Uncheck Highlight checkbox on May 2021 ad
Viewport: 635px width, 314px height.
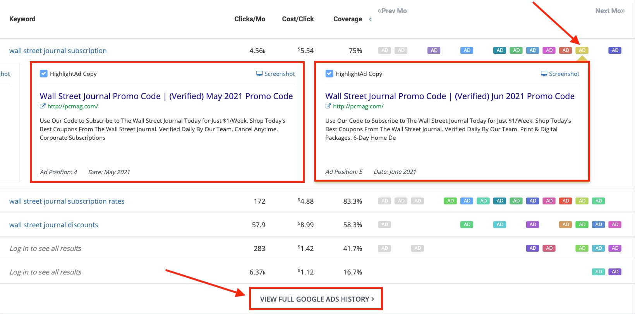(44, 74)
